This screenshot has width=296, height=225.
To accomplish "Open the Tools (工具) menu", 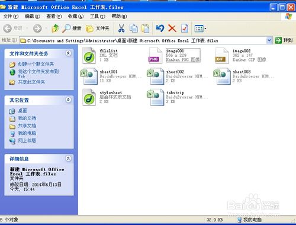I will pos(98,17).
